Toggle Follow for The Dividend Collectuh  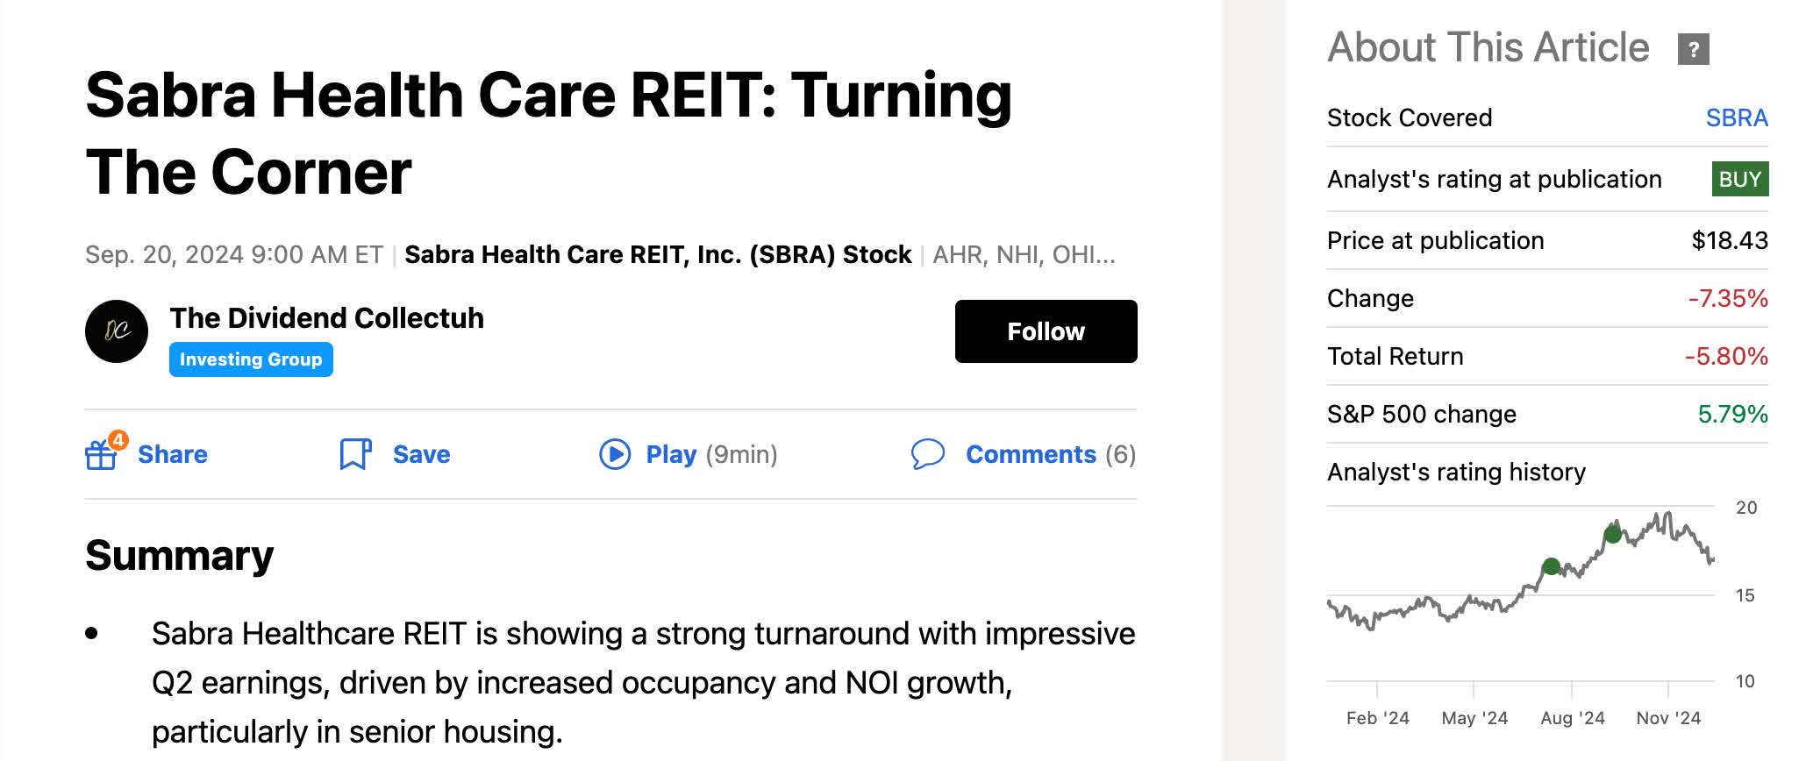1046,331
